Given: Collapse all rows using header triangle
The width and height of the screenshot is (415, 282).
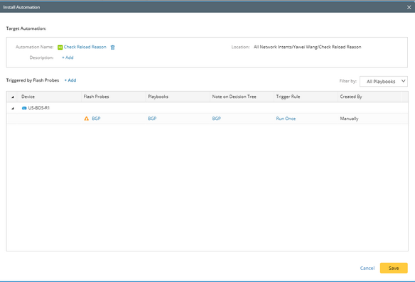Looking at the screenshot, I should tap(13, 97).
